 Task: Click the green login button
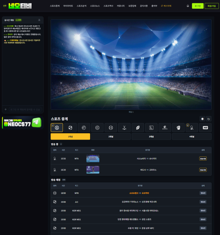pos(198,6)
